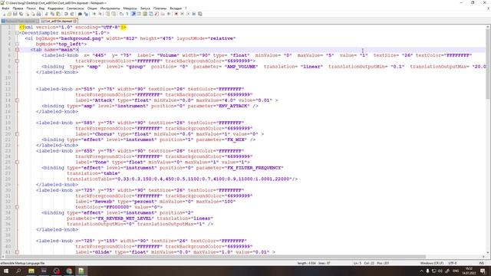Collapse the Tone knob fold on line 25
Viewport: 491px width, 276px height.
click(17, 162)
